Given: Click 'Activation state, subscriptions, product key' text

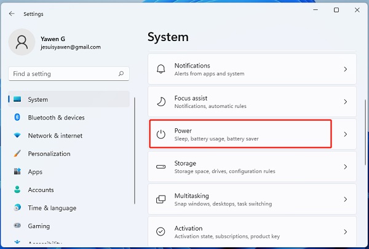Looking at the screenshot, I should tap(227, 236).
